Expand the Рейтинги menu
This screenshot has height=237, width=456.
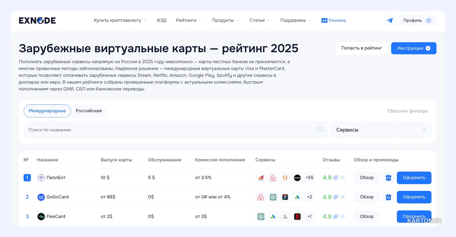click(x=189, y=20)
